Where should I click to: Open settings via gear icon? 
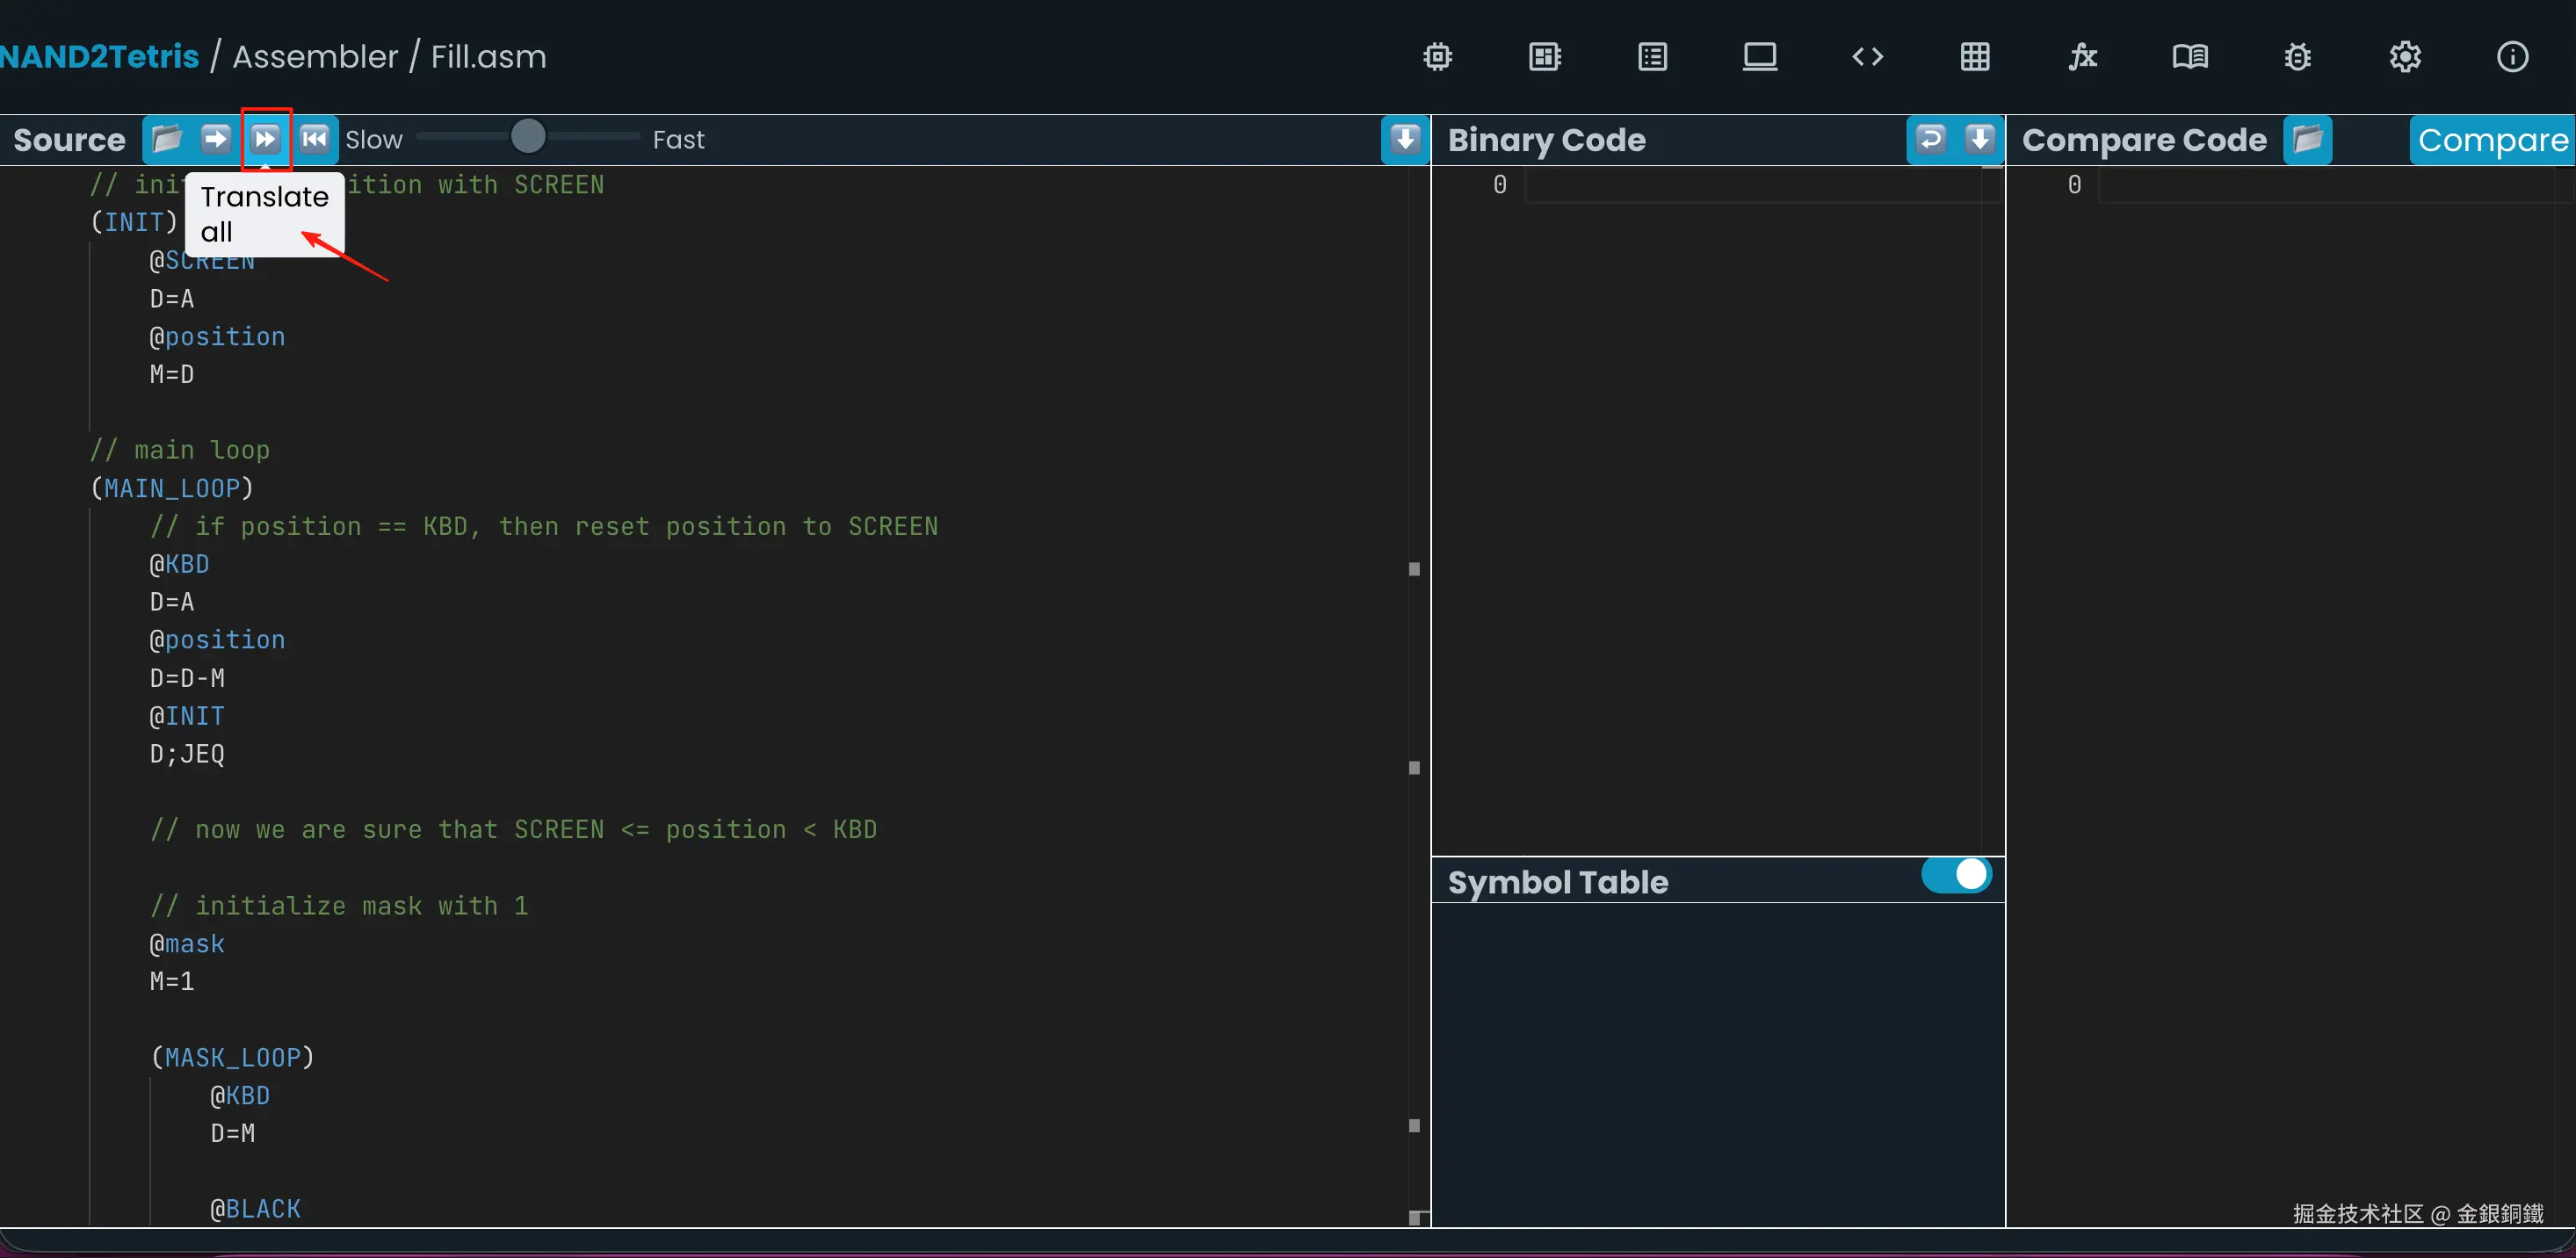click(2405, 57)
